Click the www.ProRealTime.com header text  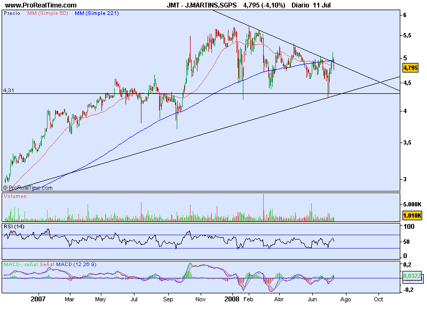coord(41,5)
